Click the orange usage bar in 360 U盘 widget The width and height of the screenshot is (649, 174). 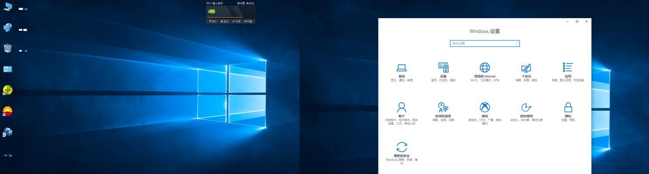point(224,17)
